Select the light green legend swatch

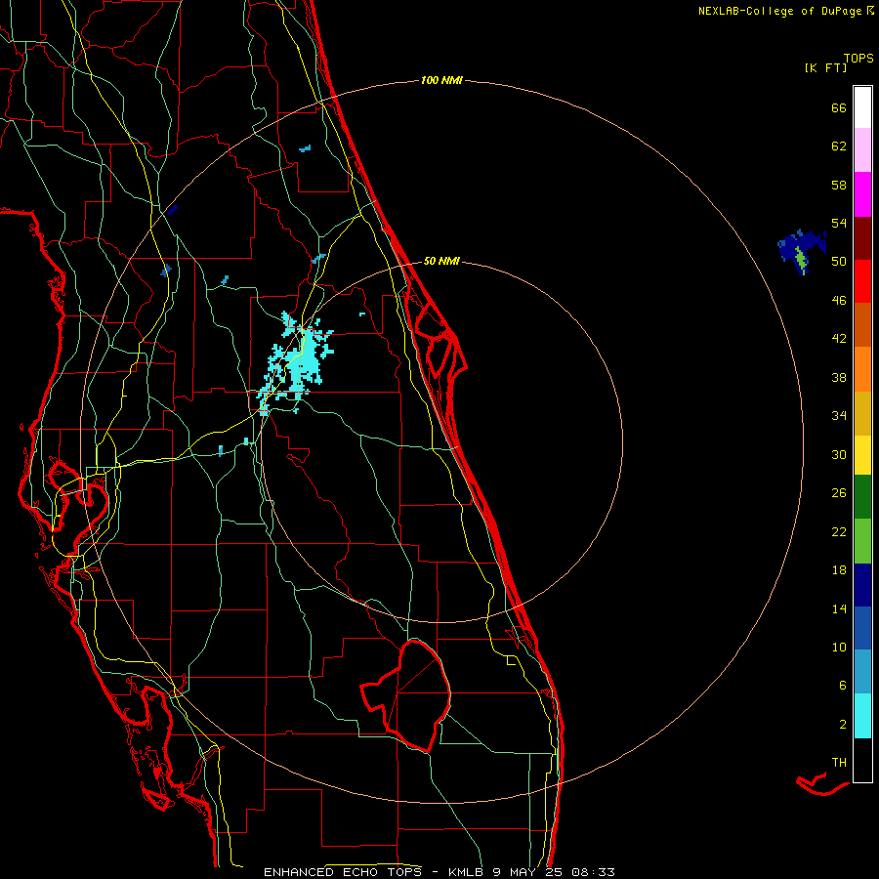tap(862, 541)
